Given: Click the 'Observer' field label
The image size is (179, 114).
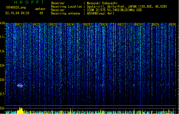Looking at the screenshot, I should point(58,3).
